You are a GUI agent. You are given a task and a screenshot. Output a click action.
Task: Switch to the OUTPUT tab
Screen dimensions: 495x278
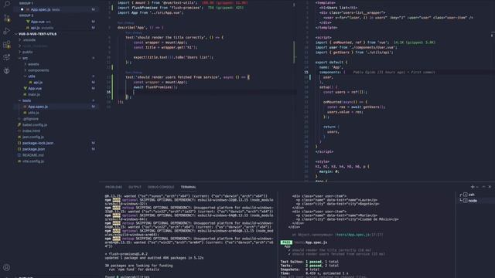tap(135, 187)
